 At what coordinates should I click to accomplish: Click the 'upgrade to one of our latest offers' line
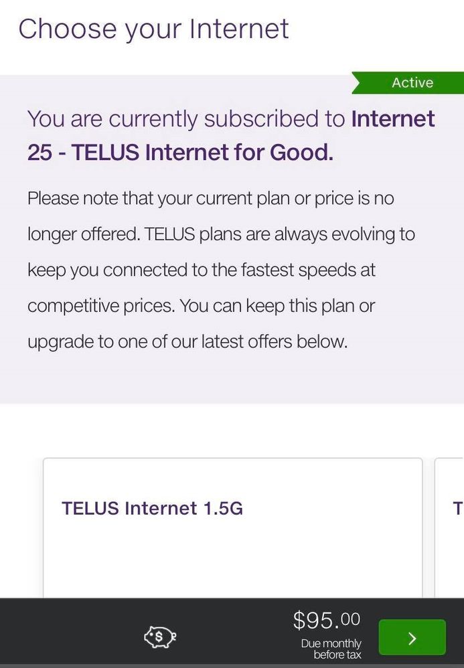[x=187, y=341]
